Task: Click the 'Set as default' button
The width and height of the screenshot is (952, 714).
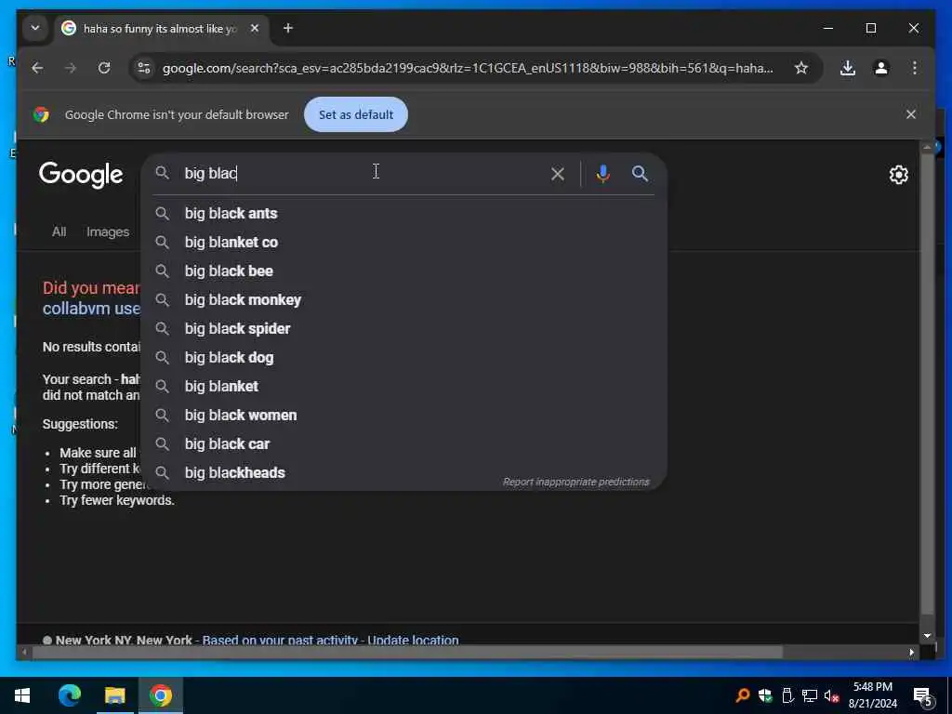Action: (x=356, y=114)
